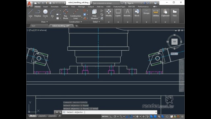Select the Construction Lines tool
Viewport: 211px width, 119px height.
(x=75, y=14)
